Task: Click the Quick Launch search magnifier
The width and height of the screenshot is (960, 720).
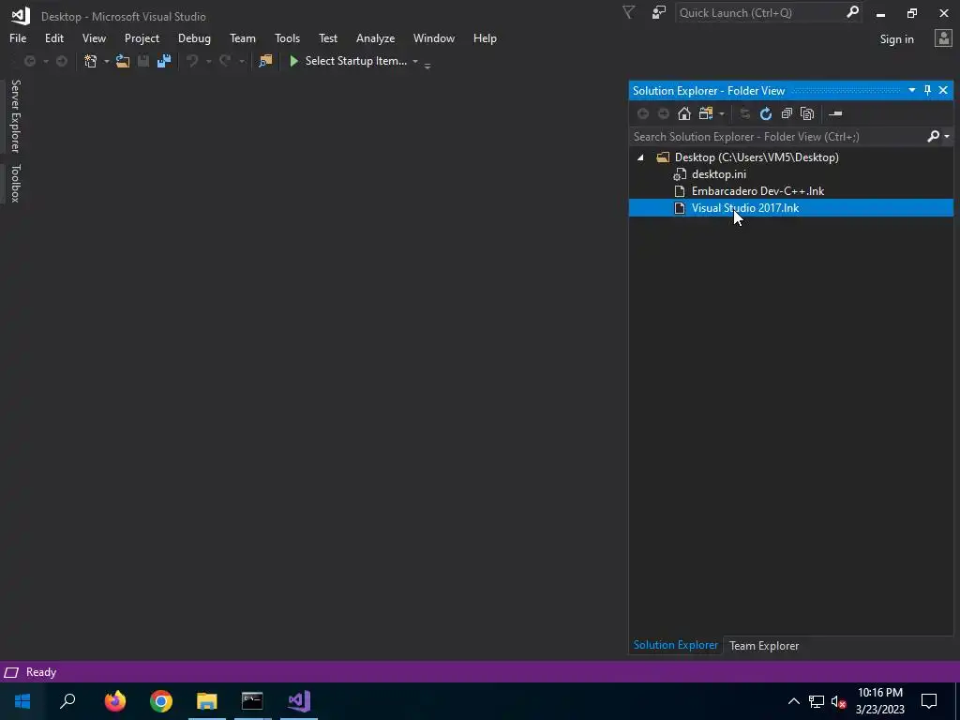Action: coord(852,12)
